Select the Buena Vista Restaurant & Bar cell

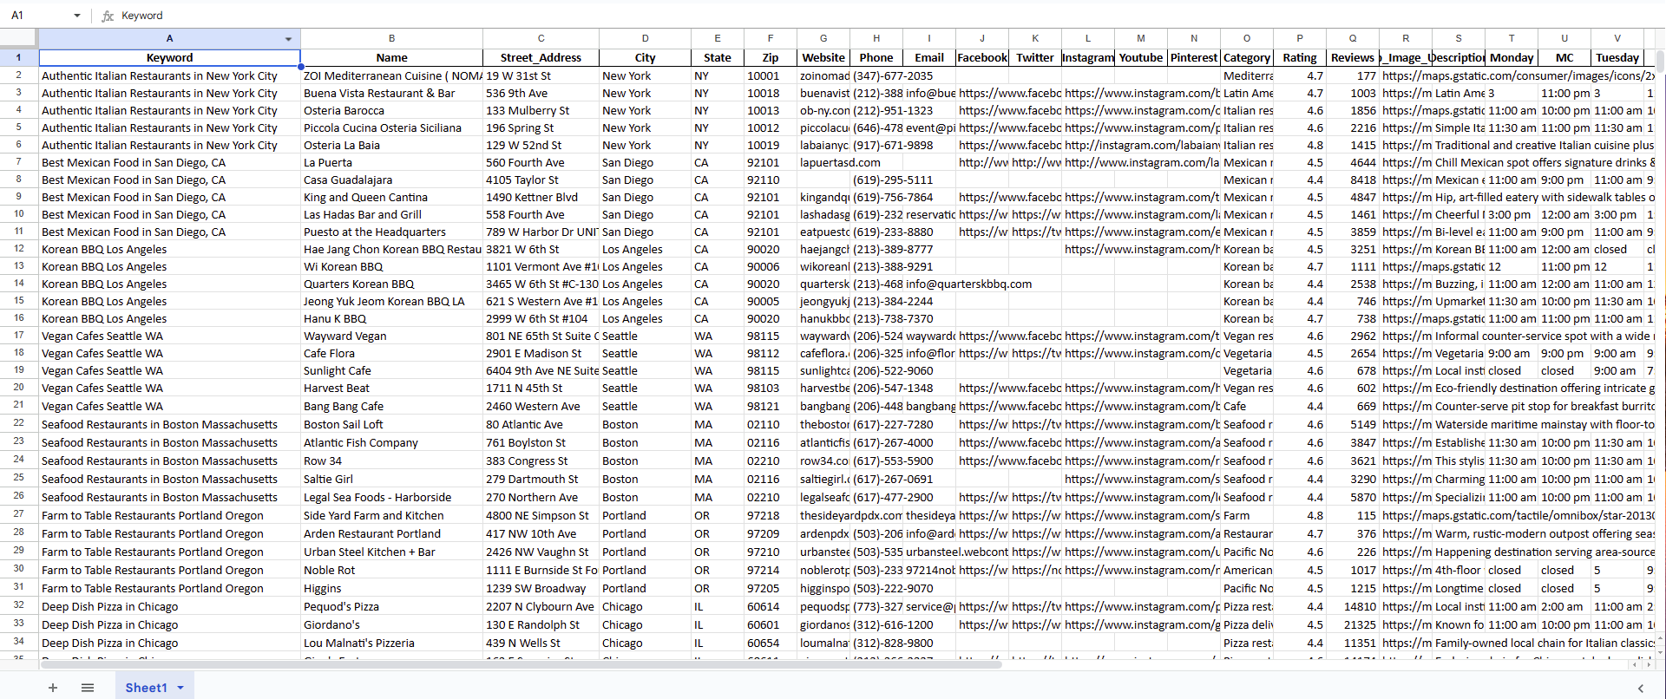point(391,93)
